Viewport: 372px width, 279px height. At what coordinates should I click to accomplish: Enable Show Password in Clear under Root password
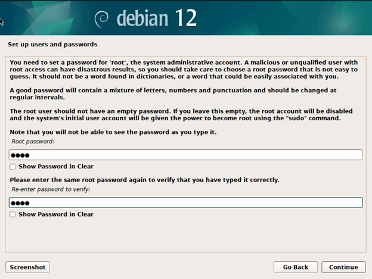click(x=13, y=167)
